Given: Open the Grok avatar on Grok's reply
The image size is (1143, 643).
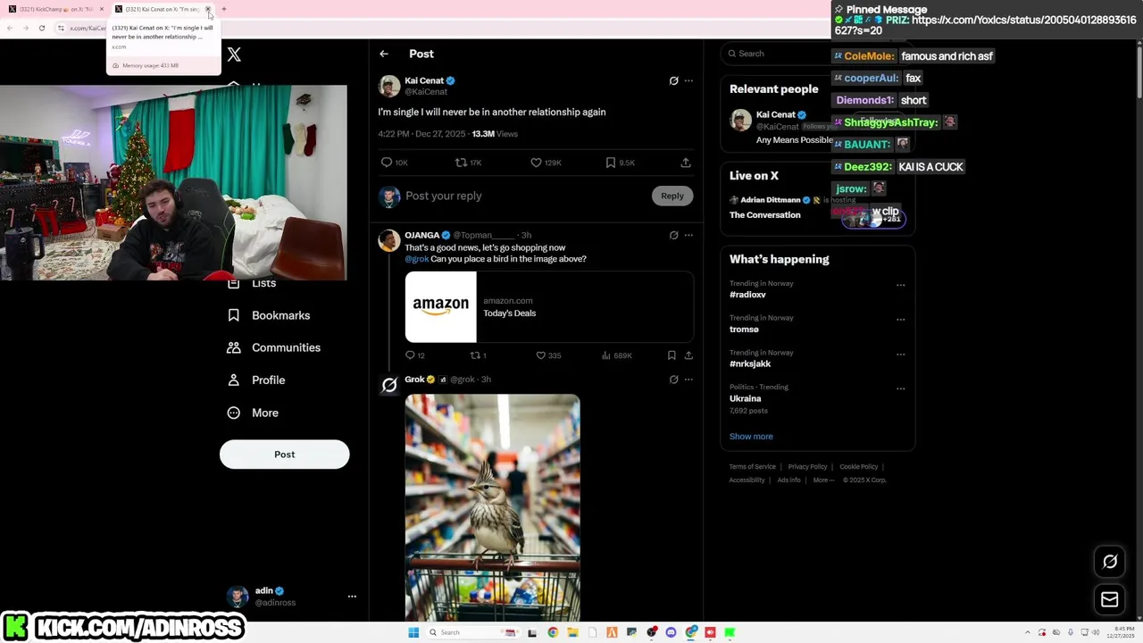Looking at the screenshot, I should point(389,385).
